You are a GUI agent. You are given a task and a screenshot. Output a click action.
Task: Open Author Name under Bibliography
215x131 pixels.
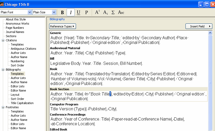click(x=19, y=82)
